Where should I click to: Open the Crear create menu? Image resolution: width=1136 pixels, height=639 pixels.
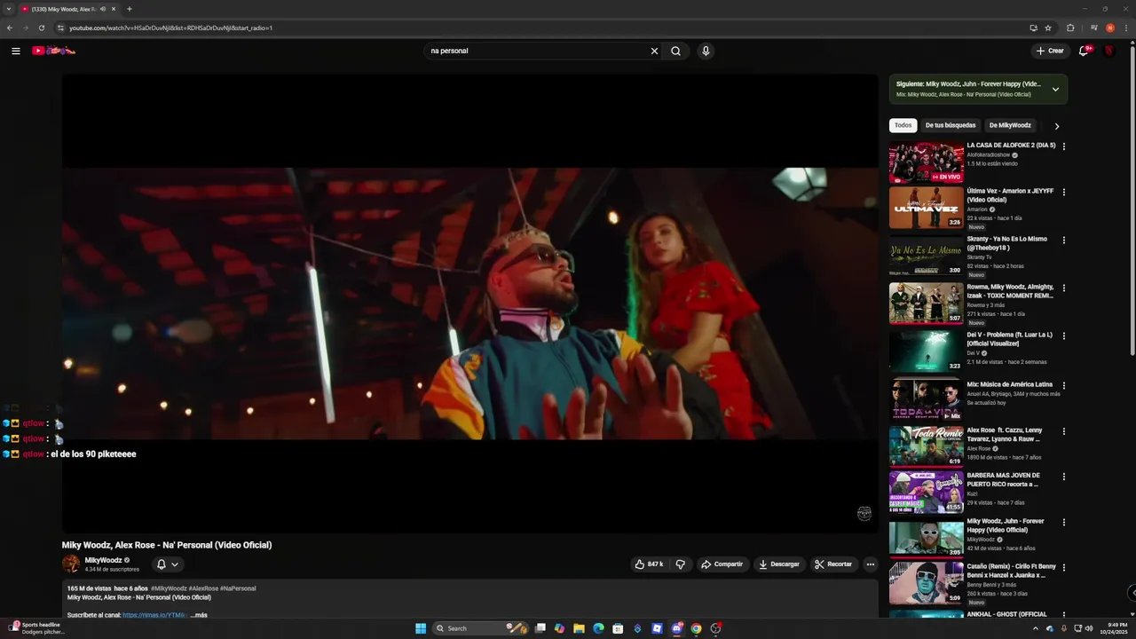[x=1050, y=51]
